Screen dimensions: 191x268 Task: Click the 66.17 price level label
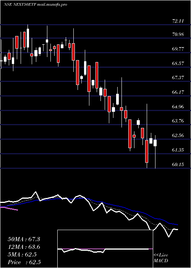point(178,92)
